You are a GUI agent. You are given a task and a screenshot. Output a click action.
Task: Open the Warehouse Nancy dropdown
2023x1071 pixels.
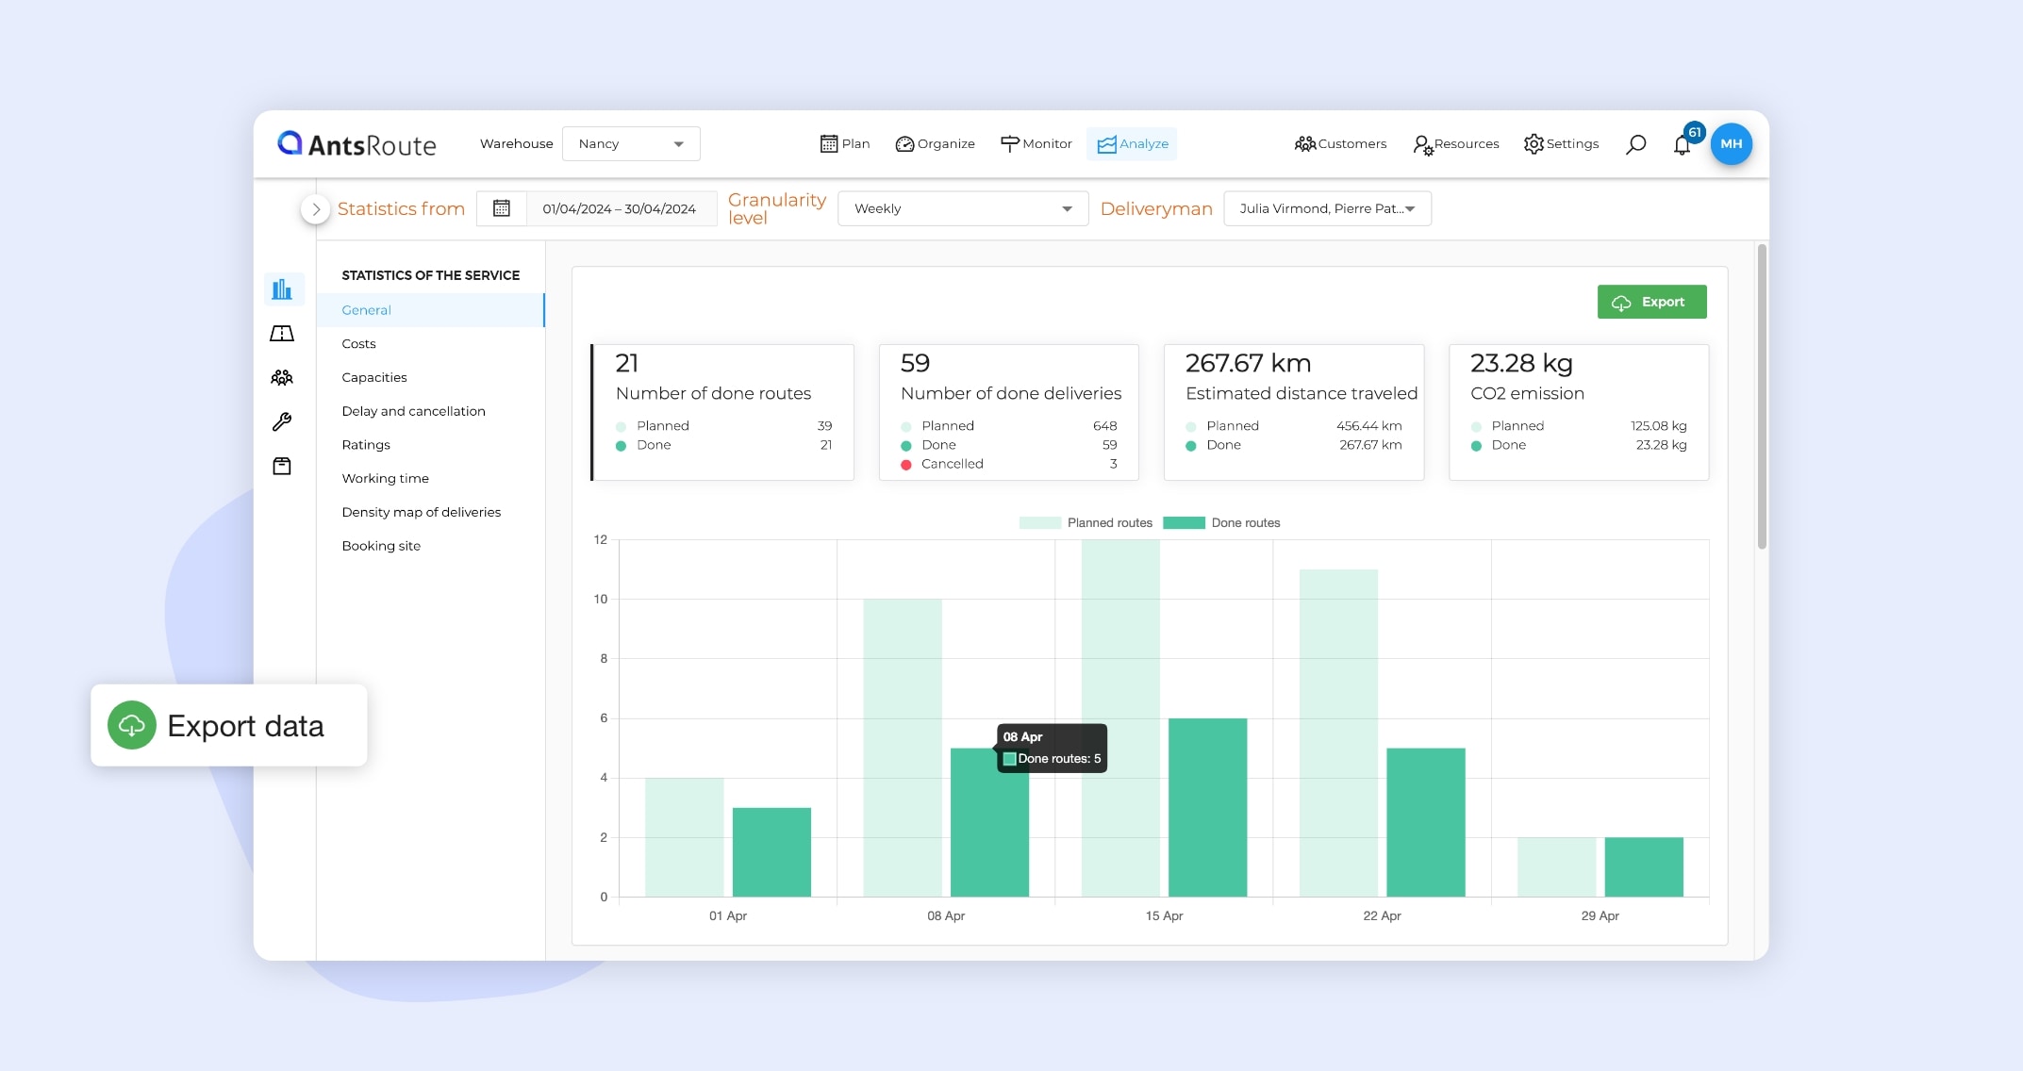[631, 144]
